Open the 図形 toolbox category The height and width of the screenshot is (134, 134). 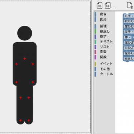(105, 19)
